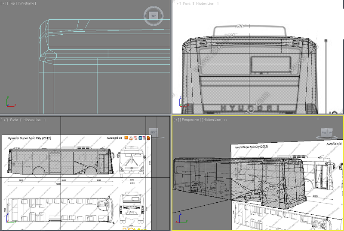The height and width of the screenshot is (231, 344).
Task: Open the [+] menu of Top viewport
Action: [3, 3]
